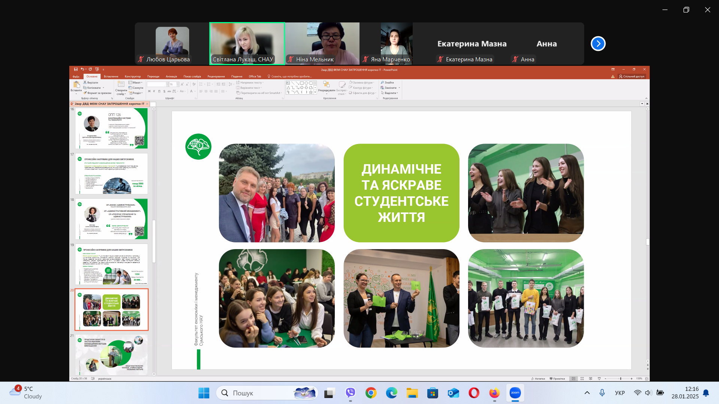Screen dimensions: 719x404
Task: Click the Undo arrow icon
Action: [82, 69]
